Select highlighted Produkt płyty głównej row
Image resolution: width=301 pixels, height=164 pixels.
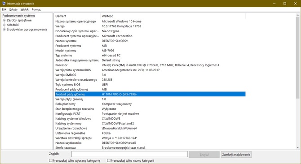pyautogui.click(x=150, y=94)
